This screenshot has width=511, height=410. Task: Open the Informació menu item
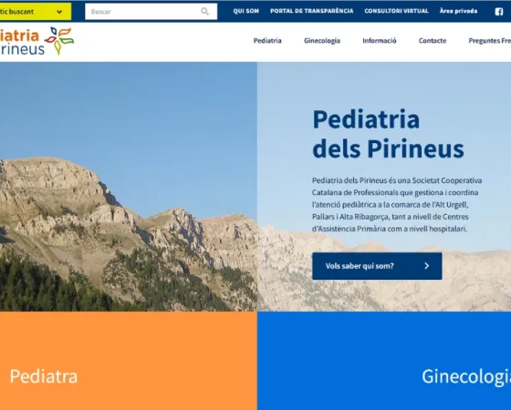(380, 41)
